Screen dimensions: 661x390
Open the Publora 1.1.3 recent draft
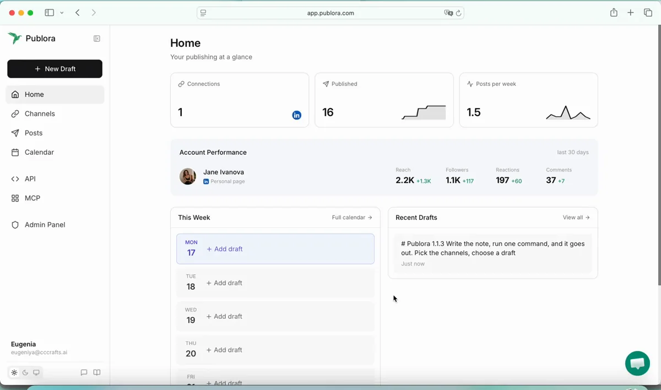click(493, 253)
